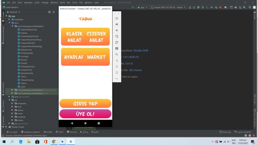Image resolution: width=258 pixels, height=145 pixels.
Task: Open the TODO tool window tab
Action: tap(60, 132)
